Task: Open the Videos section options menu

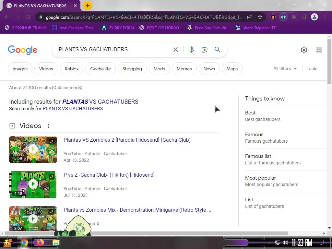Action: pos(49,126)
